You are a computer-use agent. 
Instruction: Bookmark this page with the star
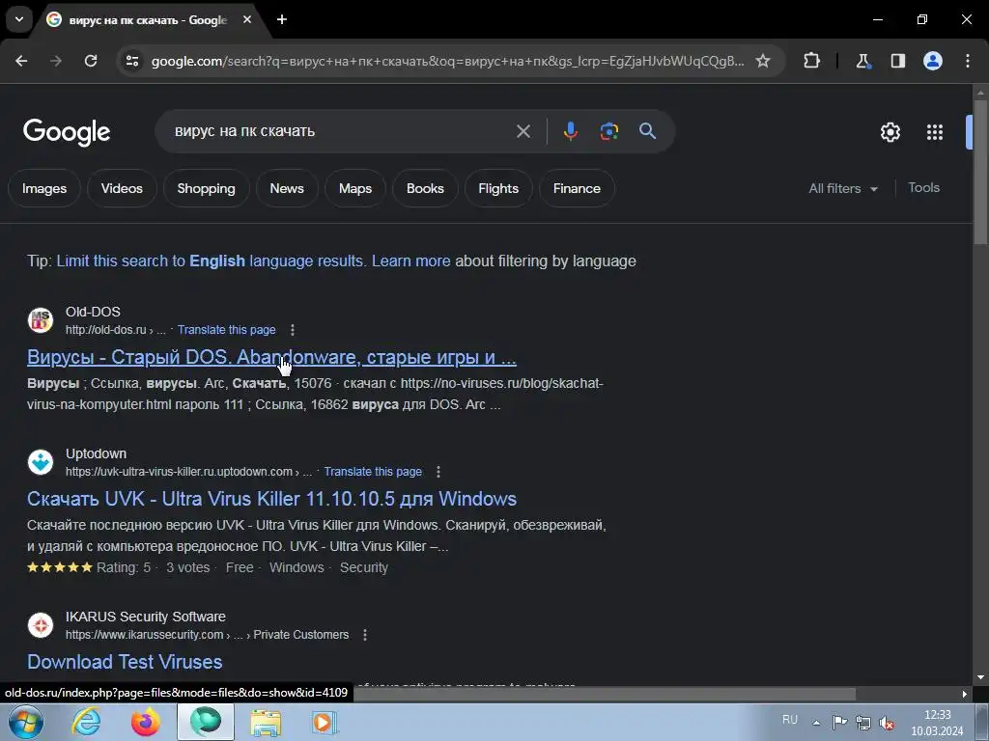[763, 61]
